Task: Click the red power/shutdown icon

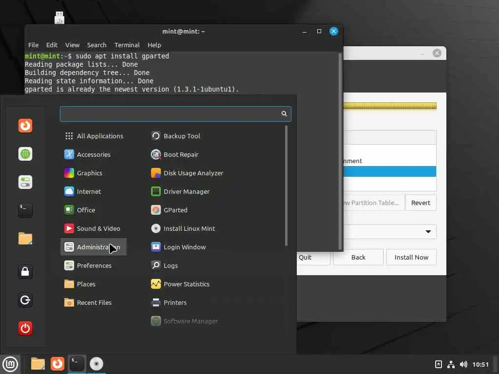Action: tap(25, 328)
